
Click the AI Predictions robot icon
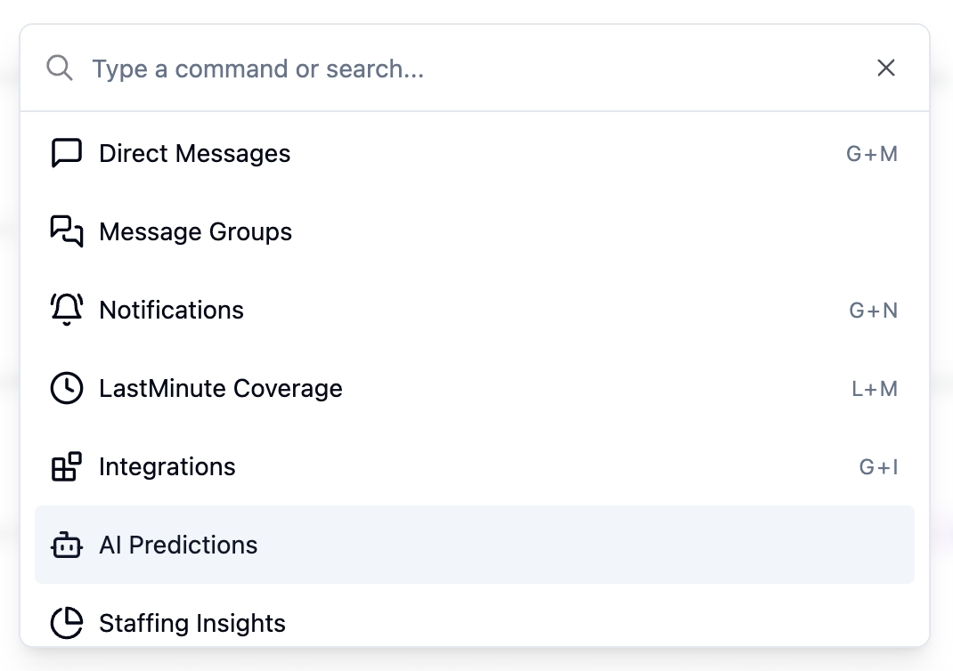click(x=66, y=545)
